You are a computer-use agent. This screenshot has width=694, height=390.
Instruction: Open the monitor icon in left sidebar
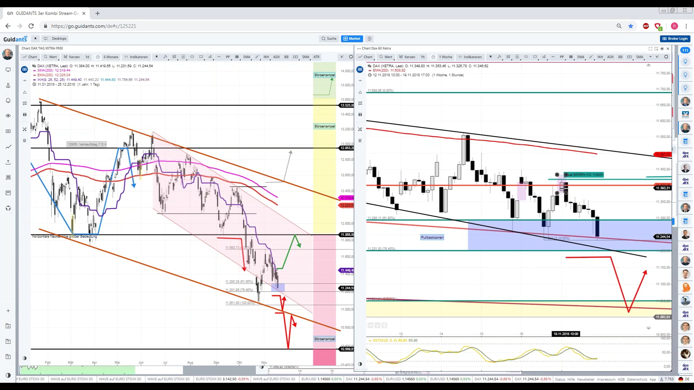8,70
